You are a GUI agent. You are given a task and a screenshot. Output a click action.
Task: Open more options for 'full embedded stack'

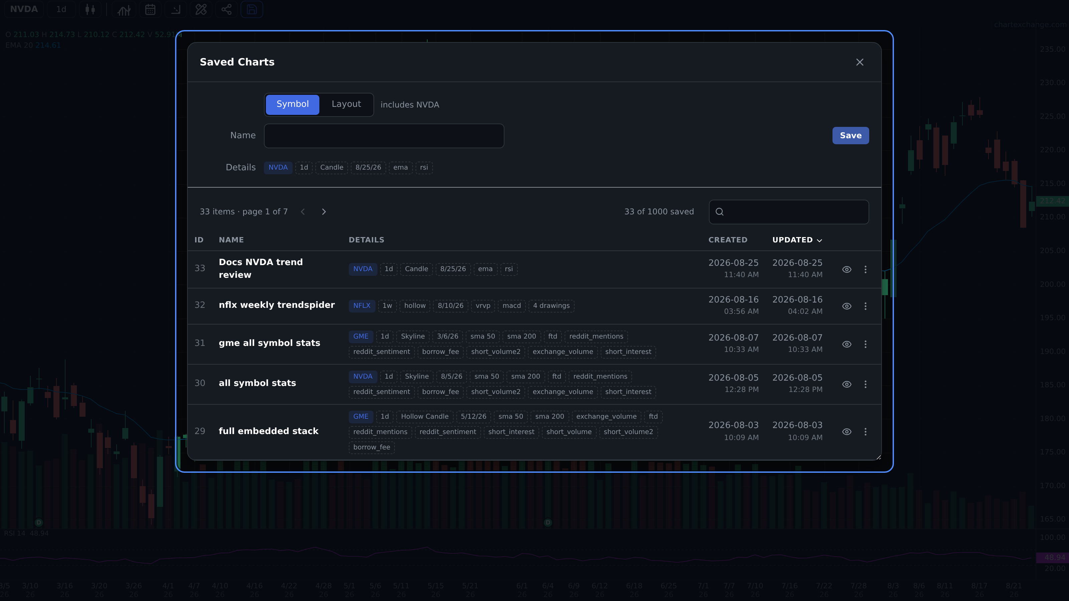[x=865, y=432]
